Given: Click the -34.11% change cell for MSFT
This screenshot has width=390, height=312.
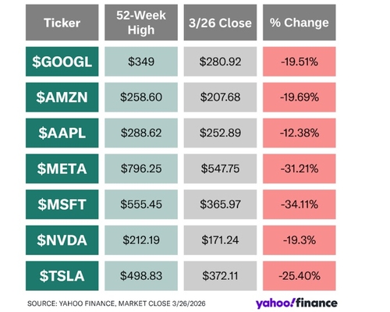Looking at the screenshot, I should click(300, 204).
